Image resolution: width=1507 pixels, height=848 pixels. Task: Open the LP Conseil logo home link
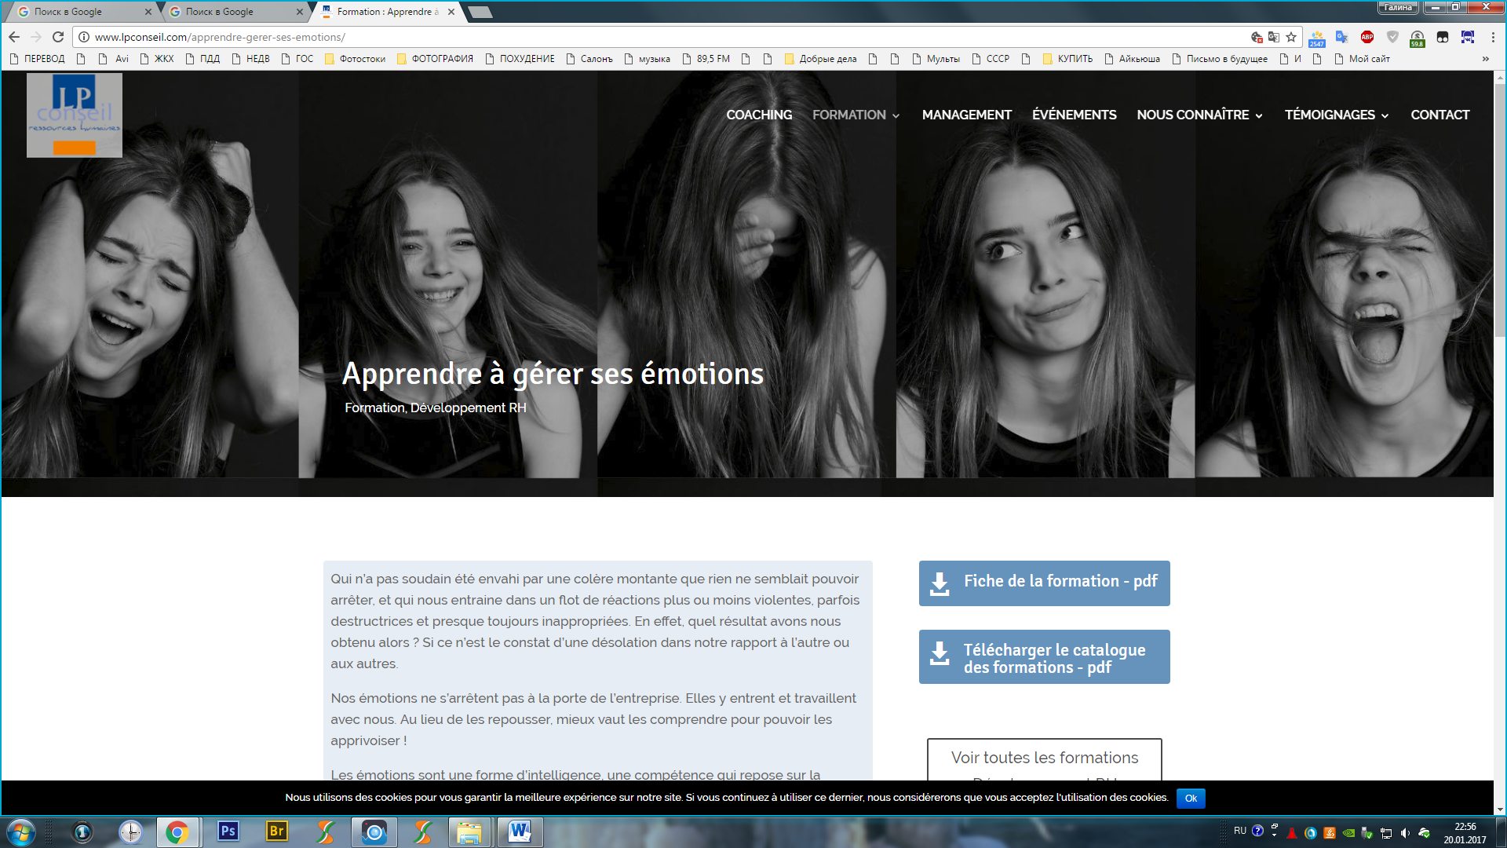click(75, 115)
